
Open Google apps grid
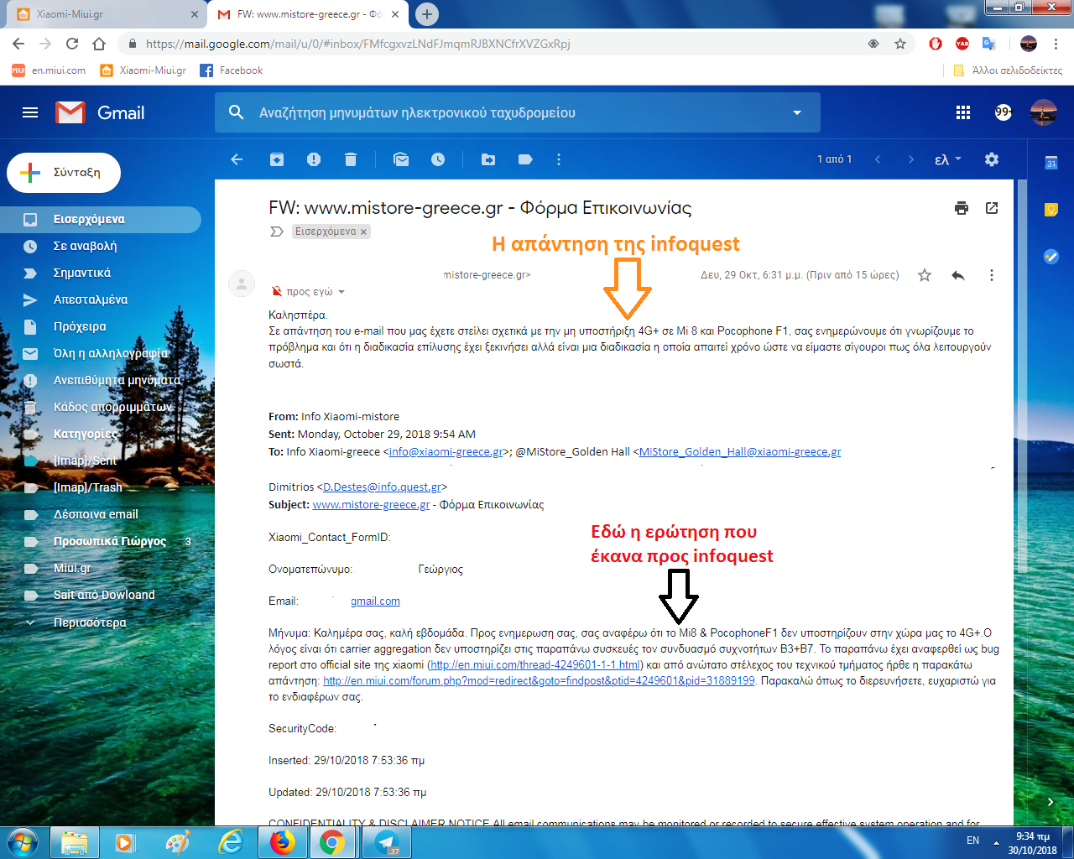[x=963, y=112]
